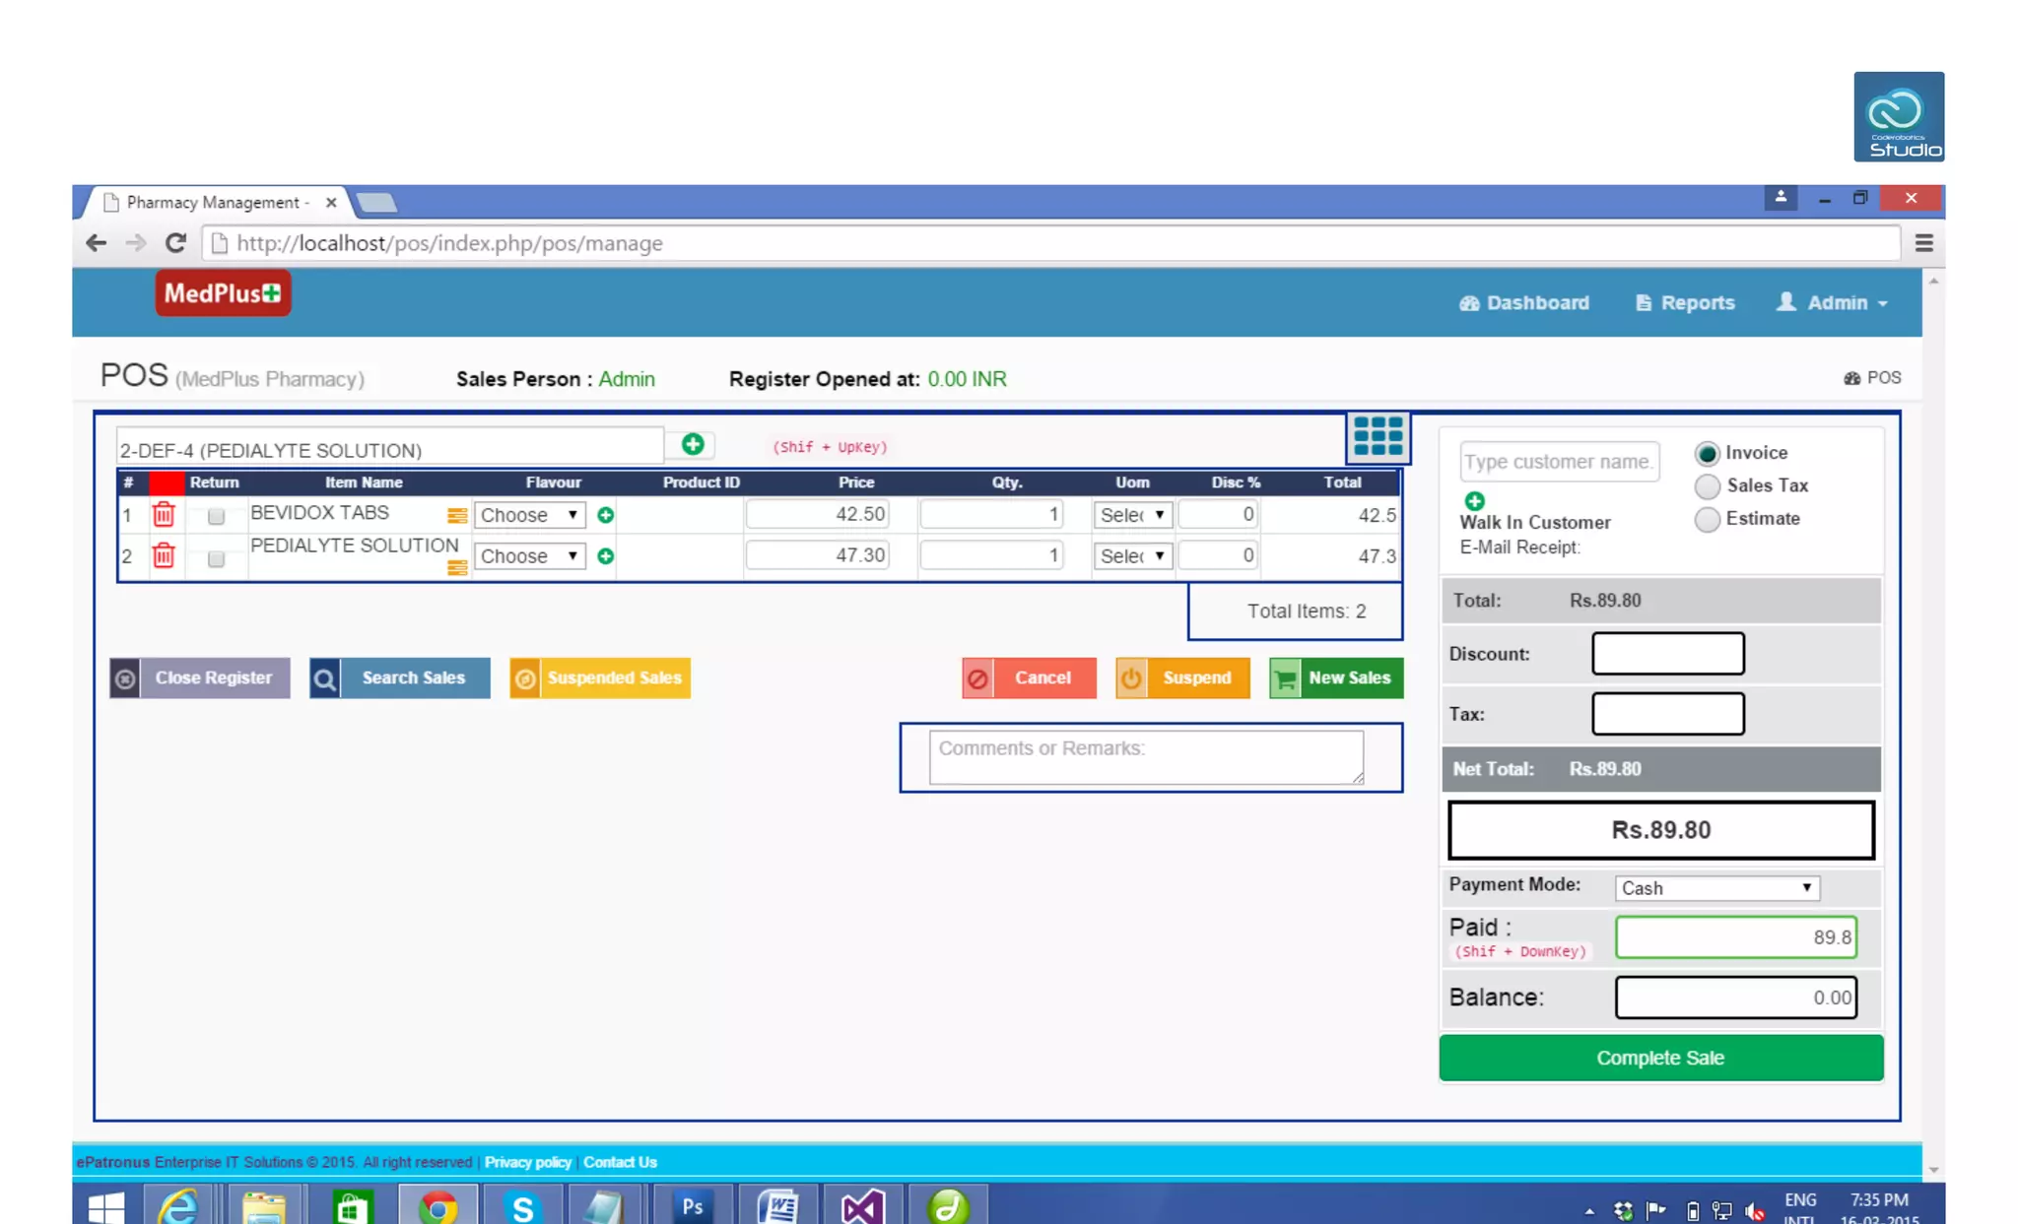Click trash icon for PEDIALYTE SOLUTION row
2018x1224 pixels.
[x=164, y=556]
